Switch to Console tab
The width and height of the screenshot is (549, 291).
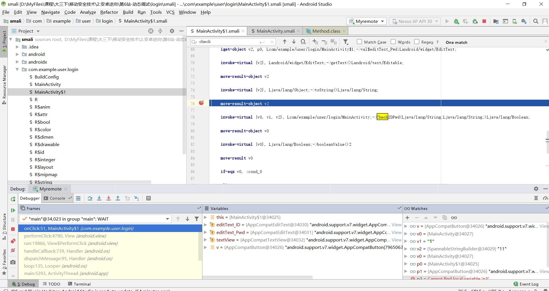click(x=57, y=198)
